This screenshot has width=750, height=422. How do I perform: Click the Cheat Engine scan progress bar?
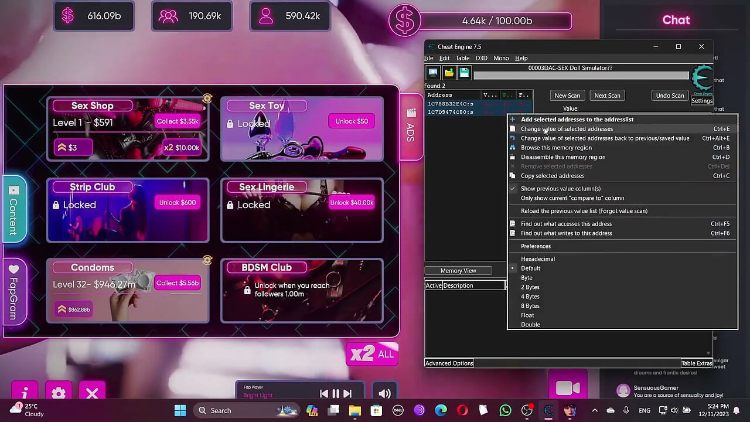click(x=581, y=76)
